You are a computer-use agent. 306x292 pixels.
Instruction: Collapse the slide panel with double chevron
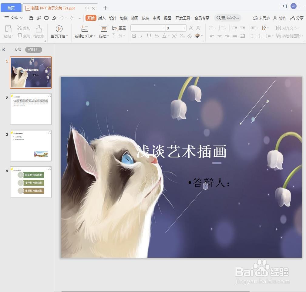(x=3, y=49)
